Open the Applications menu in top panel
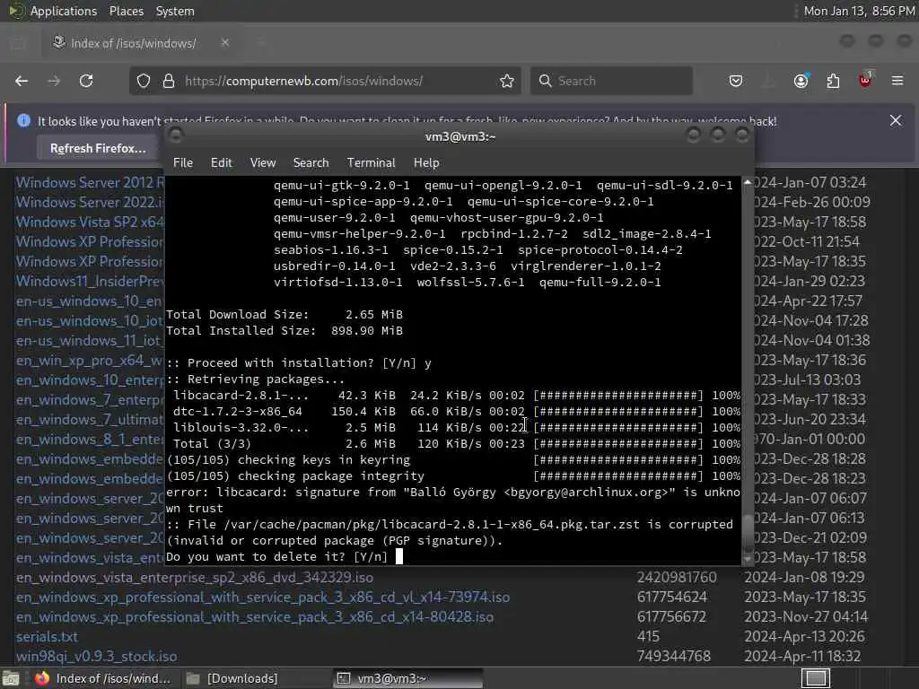Image resolution: width=919 pixels, height=689 pixels. (x=64, y=11)
